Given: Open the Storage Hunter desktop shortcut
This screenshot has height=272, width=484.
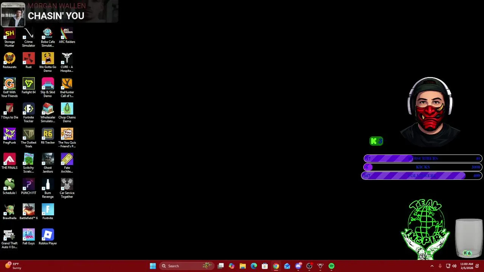Looking at the screenshot, I should pos(9,37).
